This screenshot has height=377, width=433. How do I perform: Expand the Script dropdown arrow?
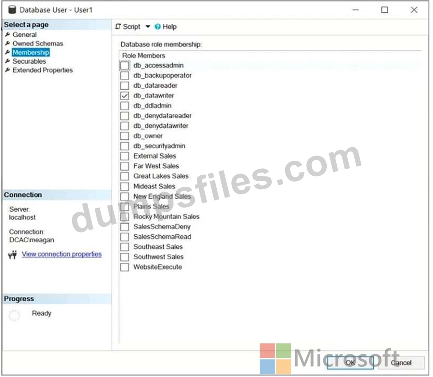tap(148, 27)
